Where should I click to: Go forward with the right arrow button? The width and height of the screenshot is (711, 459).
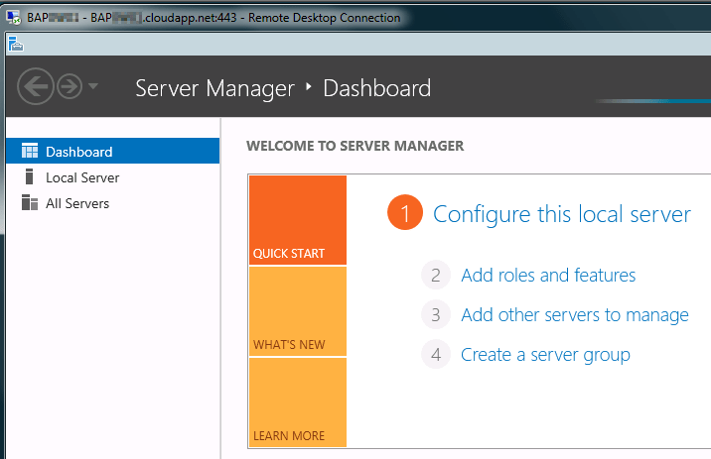pos(70,86)
